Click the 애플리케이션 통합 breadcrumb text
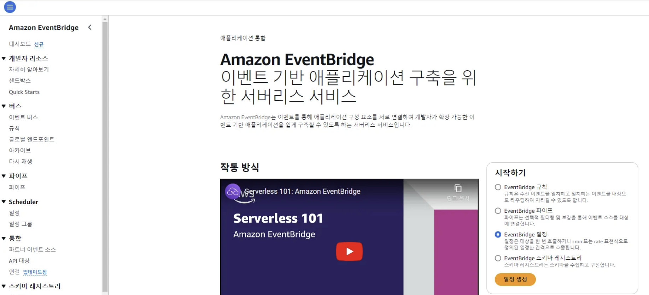 click(243, 38)
